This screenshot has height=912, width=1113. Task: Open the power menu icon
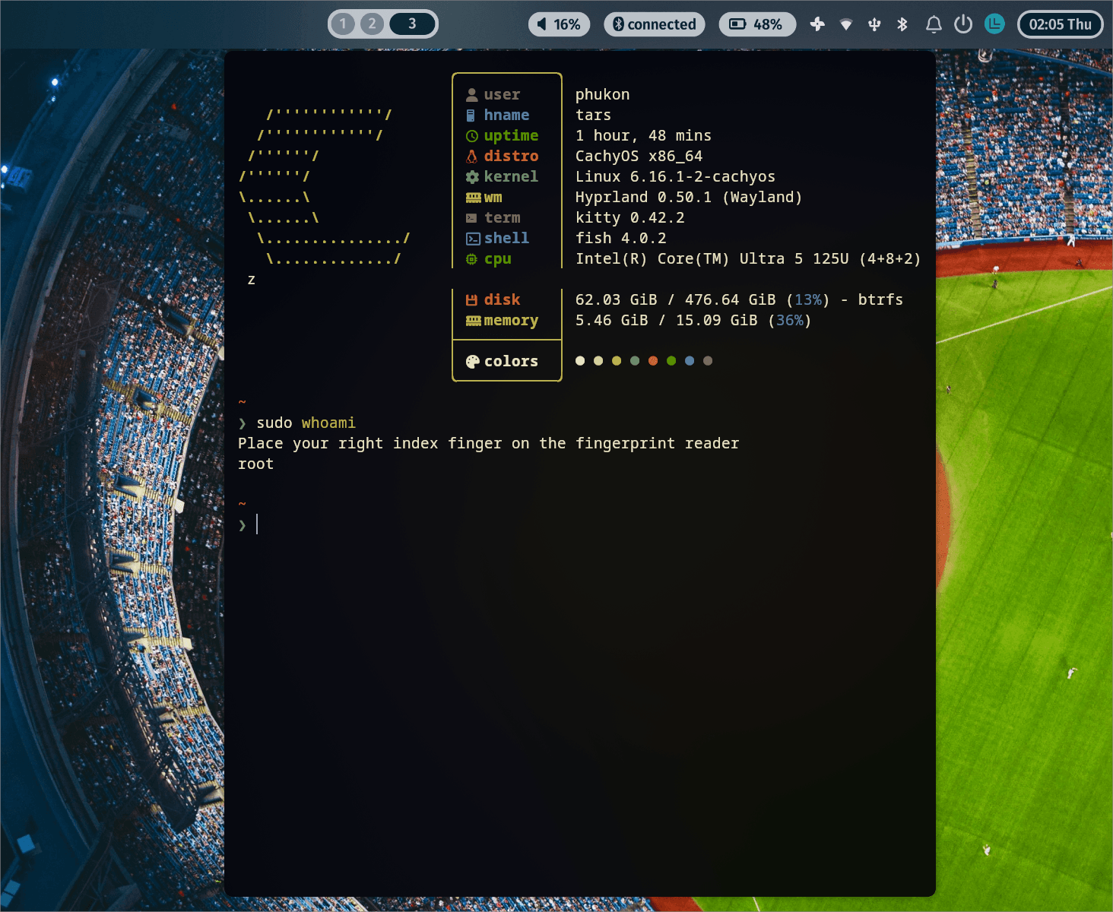pos(962,24)
